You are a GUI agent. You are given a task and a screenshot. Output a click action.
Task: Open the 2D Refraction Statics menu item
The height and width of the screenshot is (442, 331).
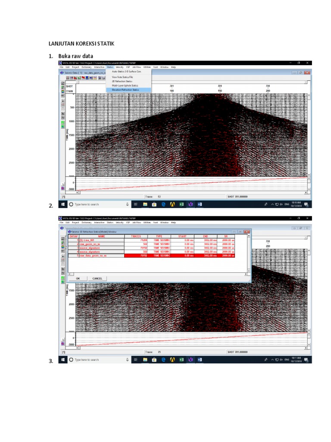(x=122, y=81)
